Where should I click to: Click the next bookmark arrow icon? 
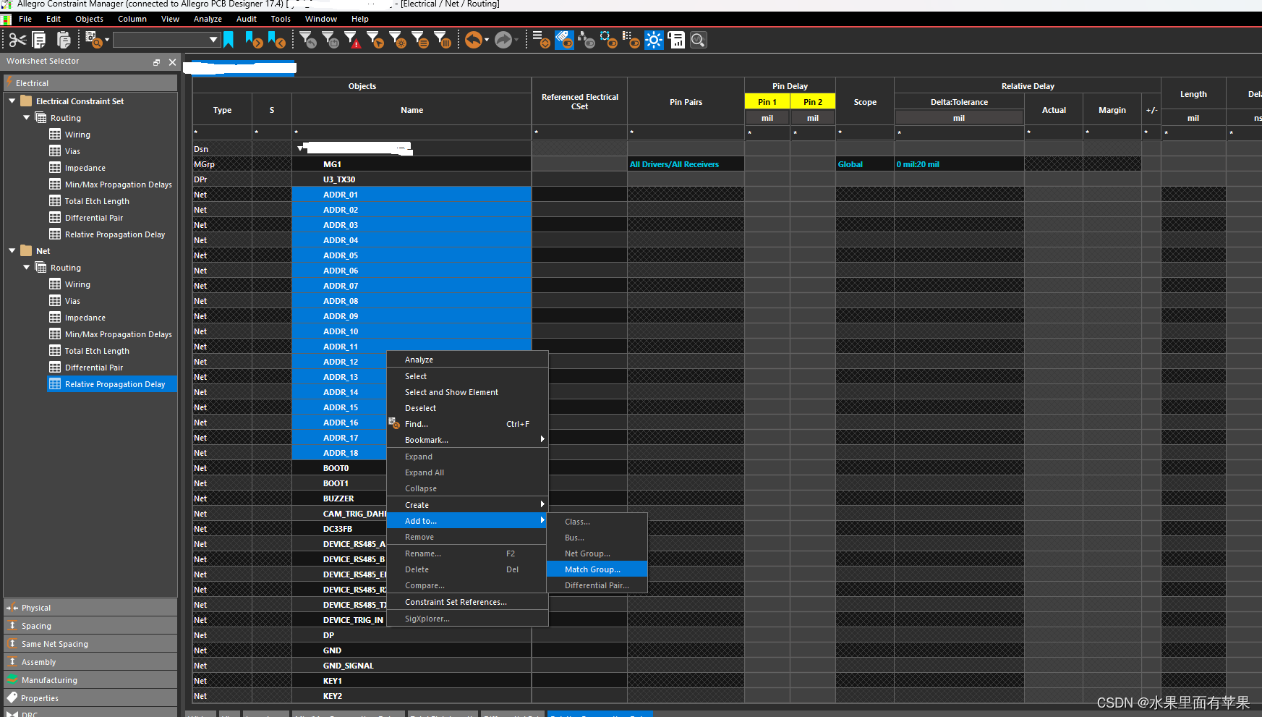[x=253, y=41]
